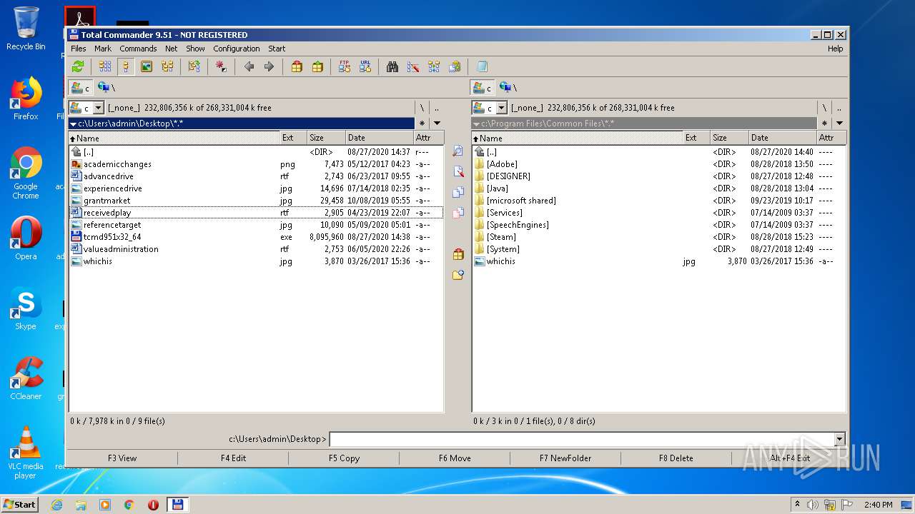915x514 pixels.
Task: Click the Copy icon in middle bar
Action: [458, 192]
